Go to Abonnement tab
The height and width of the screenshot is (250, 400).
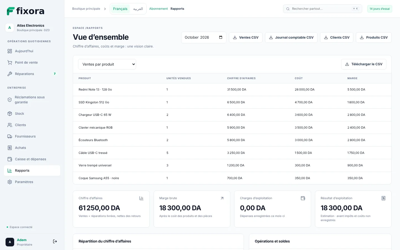159,9
